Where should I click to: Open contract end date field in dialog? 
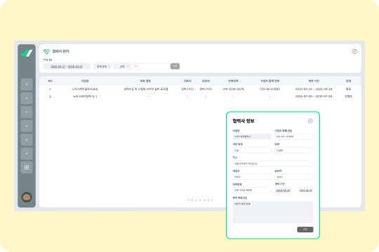point(306,190)
